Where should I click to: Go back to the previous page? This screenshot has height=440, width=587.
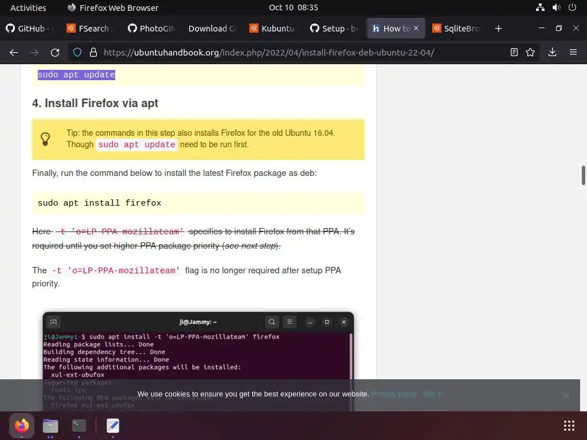click(14, 52)
